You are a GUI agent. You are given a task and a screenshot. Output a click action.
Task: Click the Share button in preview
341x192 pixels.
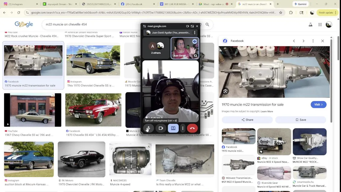pyautogui.click(x=247, y=120)
